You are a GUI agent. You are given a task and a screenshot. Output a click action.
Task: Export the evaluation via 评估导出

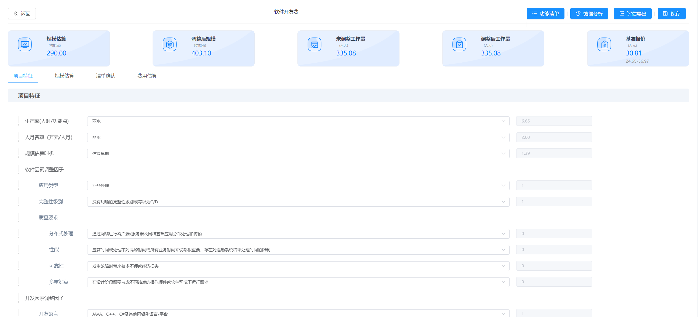633,14
